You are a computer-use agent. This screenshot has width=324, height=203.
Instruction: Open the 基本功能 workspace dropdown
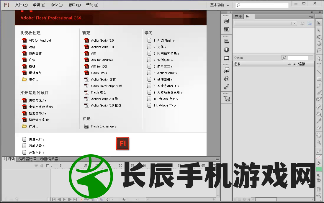click(220, 5)
